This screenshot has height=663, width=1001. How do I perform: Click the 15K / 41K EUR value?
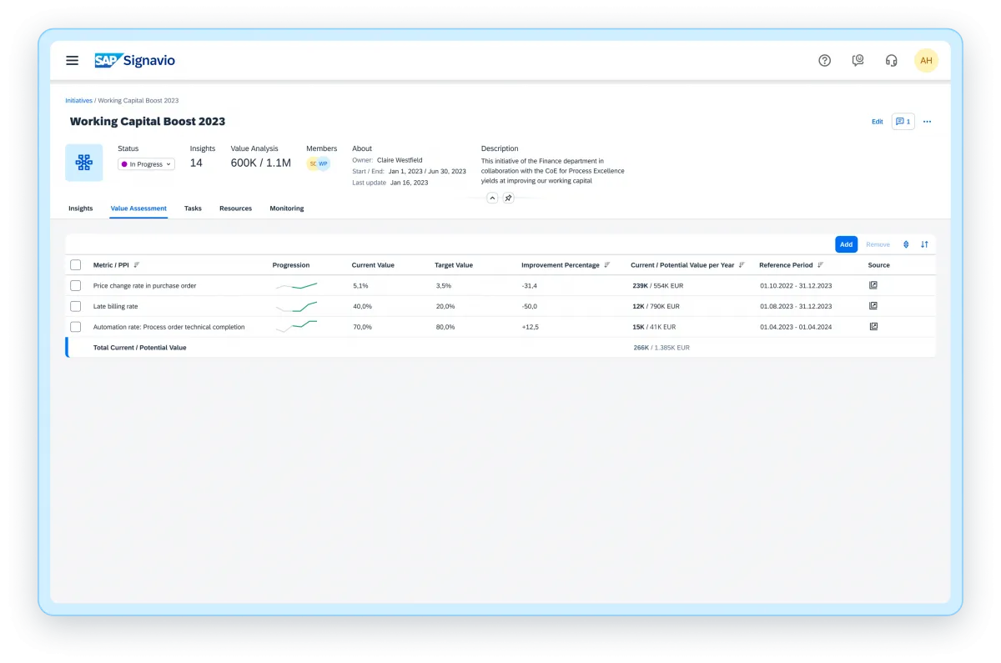coord(654,327)
